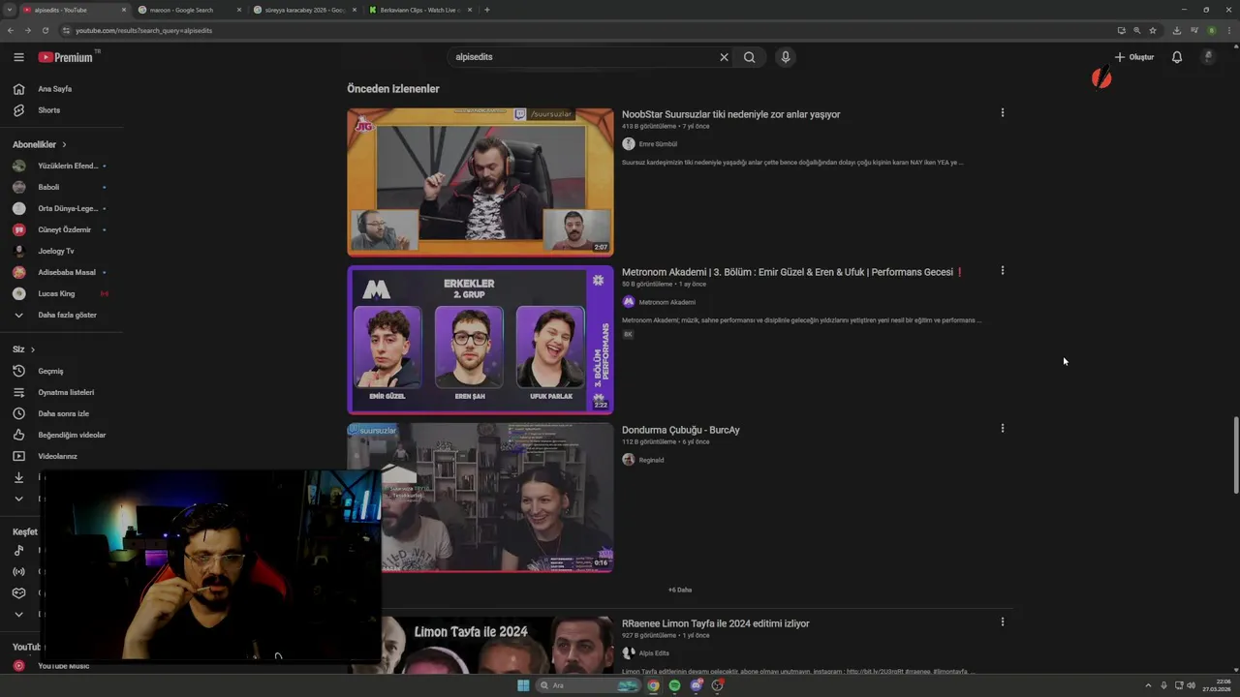Open the Chrome three-dot menu
Image resolution: width=1240 pixels, height=697 pixels.
(1231, 30)
